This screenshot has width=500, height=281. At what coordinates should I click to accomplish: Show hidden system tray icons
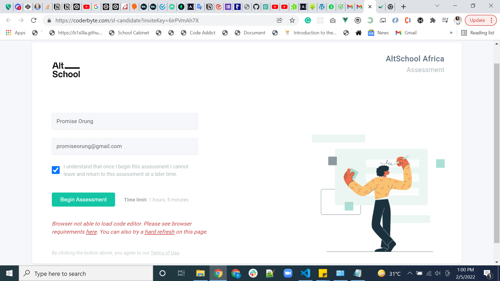410,273
